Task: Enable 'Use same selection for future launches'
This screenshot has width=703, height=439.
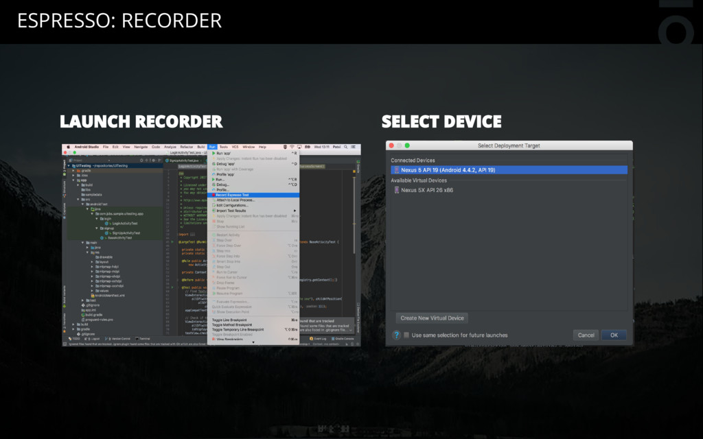Action: (406, 335)
